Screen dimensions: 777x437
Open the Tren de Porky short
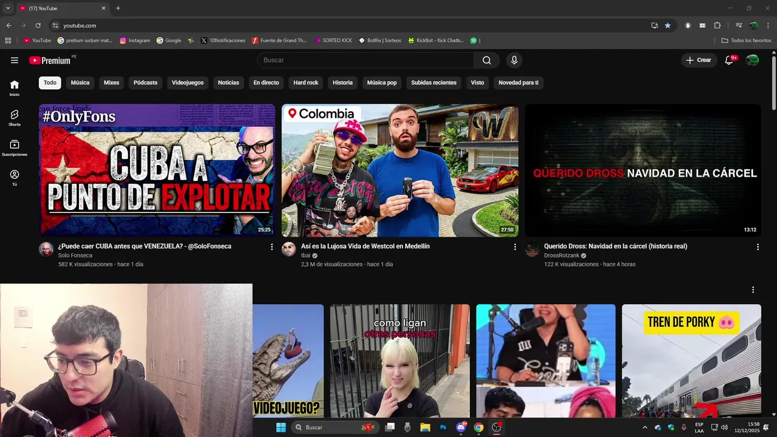click(691, 361)
